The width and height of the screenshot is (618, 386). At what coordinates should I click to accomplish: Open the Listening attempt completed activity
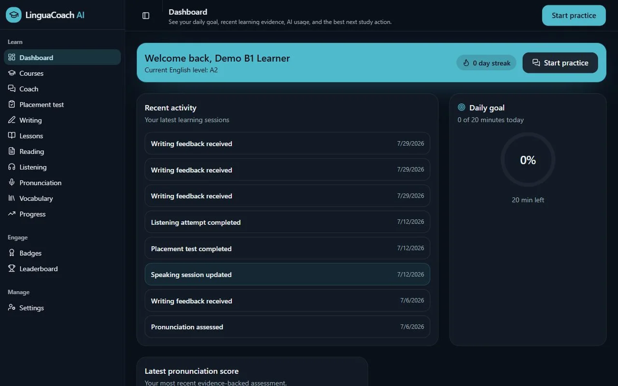click(287, 222)
